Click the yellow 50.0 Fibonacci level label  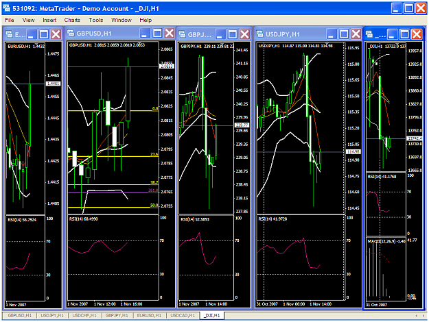click(x=154, y=205)
